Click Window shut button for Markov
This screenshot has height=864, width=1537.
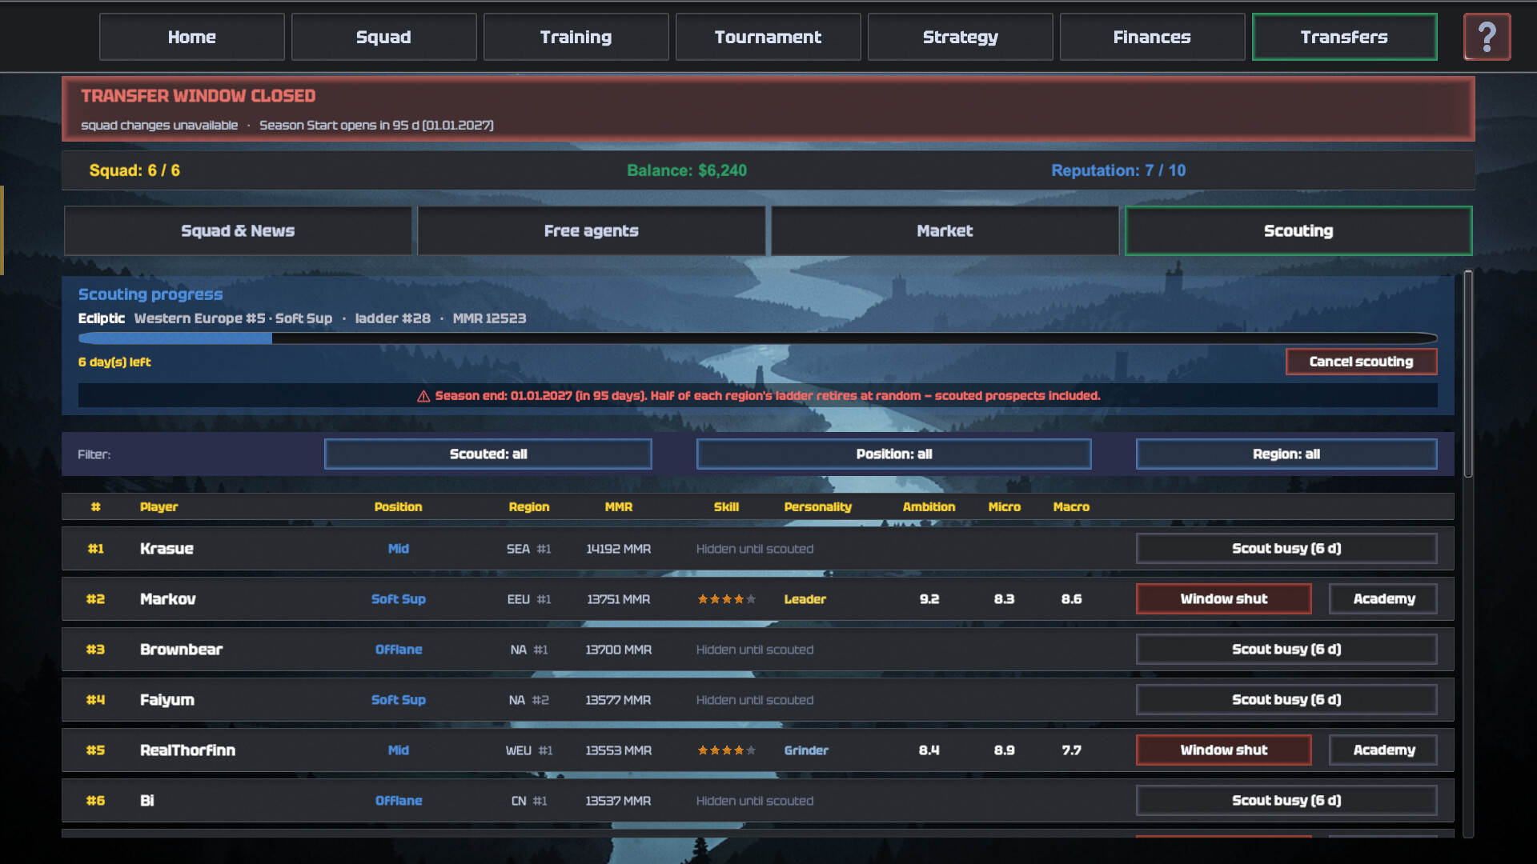[1224, 599]
